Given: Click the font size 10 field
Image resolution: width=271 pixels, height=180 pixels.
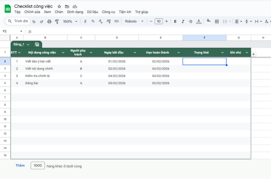Looking at the screenshot, I should [159, 21].
